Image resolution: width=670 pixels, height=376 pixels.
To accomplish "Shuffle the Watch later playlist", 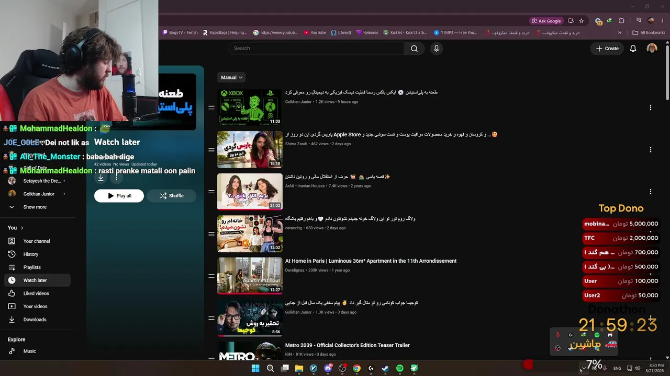I will pos(171,196).
